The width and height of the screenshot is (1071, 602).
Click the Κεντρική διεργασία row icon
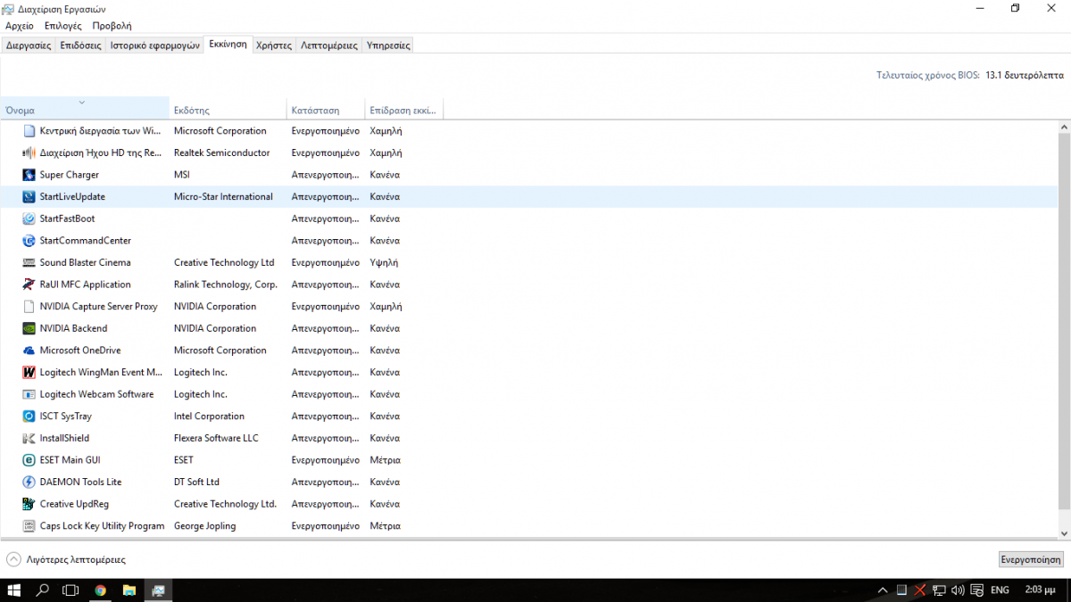[29, 131]
